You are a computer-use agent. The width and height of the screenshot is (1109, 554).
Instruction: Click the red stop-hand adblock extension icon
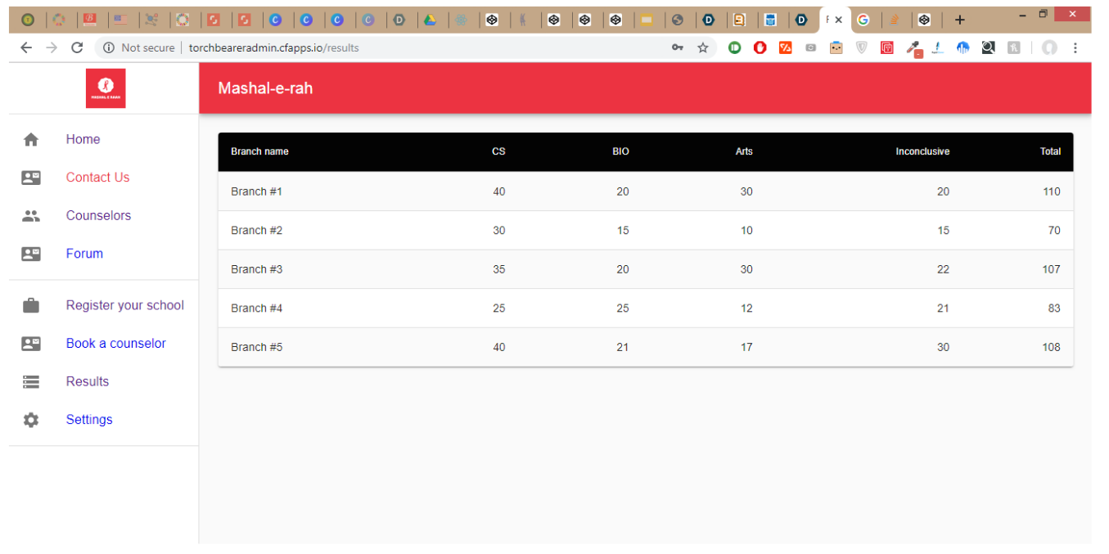pos(760,47)
